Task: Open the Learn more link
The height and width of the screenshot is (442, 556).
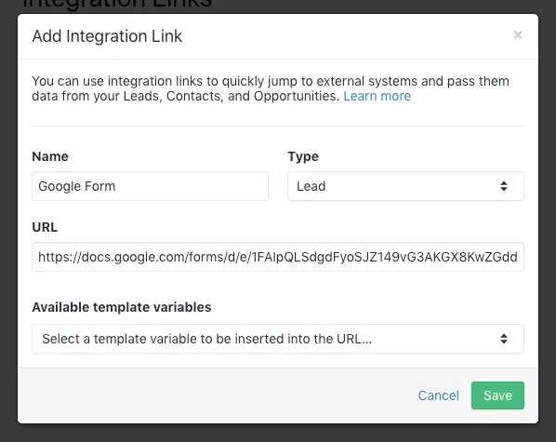Action: click(377, 96)
